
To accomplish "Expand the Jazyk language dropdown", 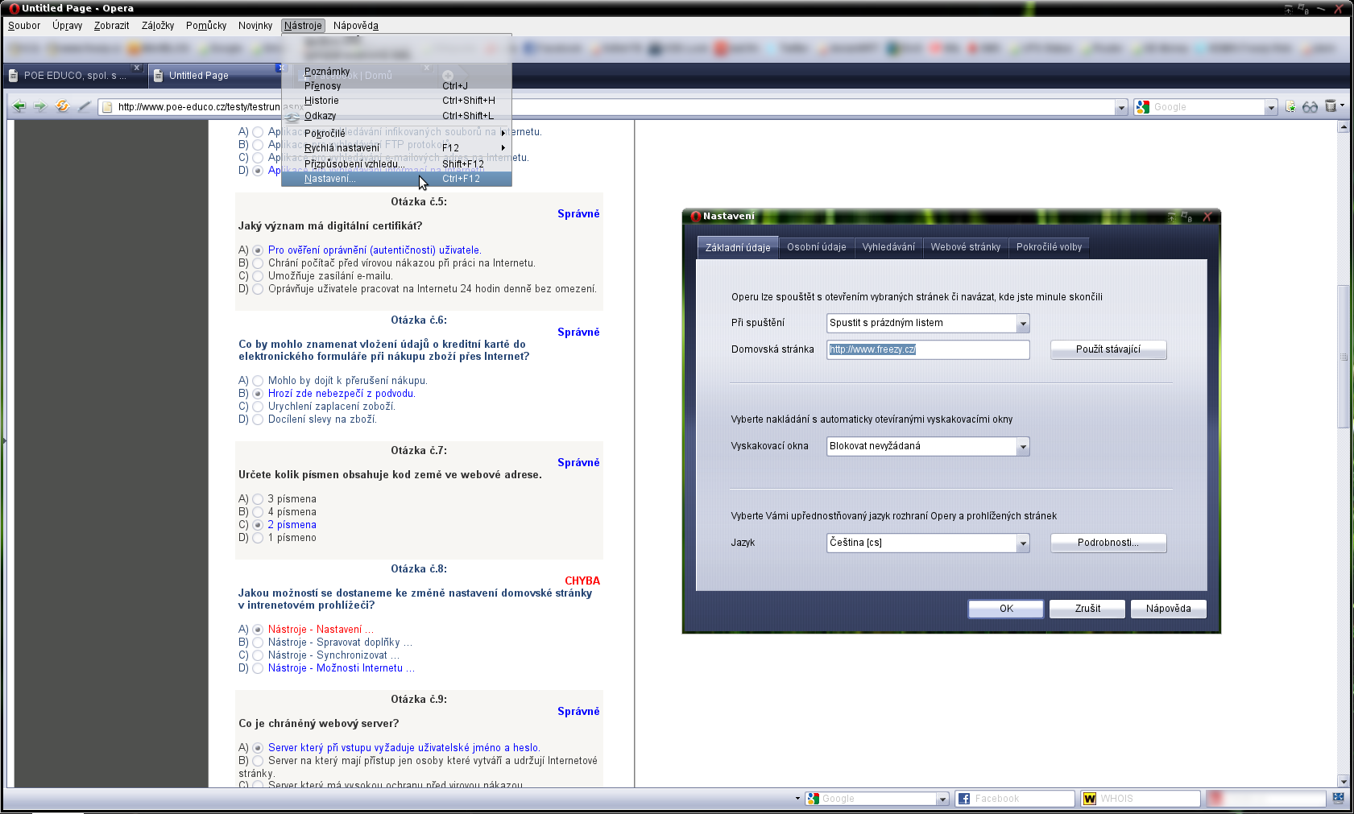I will pos(1022,543).
